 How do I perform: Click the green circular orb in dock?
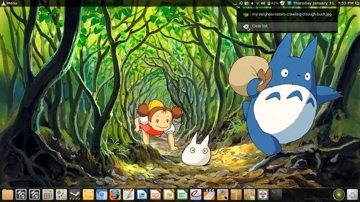click(339, 195)
